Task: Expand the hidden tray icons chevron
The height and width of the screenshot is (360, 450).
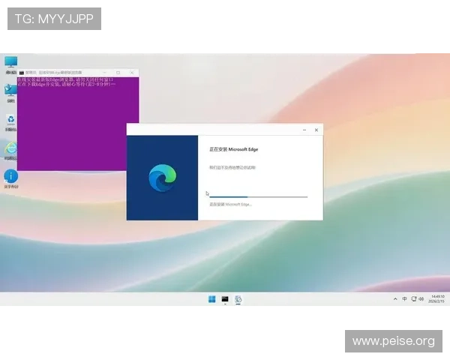Action: coord(395,299)
